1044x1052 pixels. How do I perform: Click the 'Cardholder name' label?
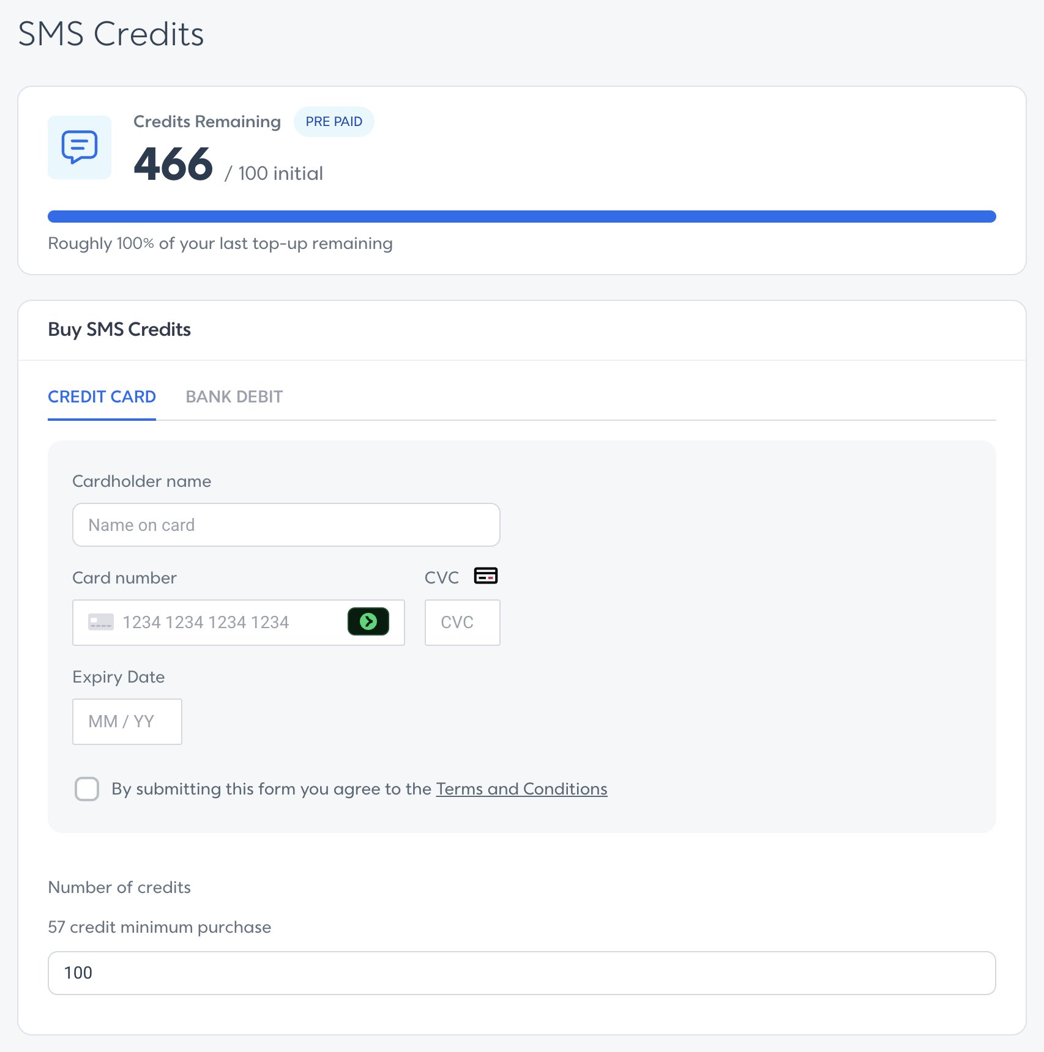coord(142,481)
